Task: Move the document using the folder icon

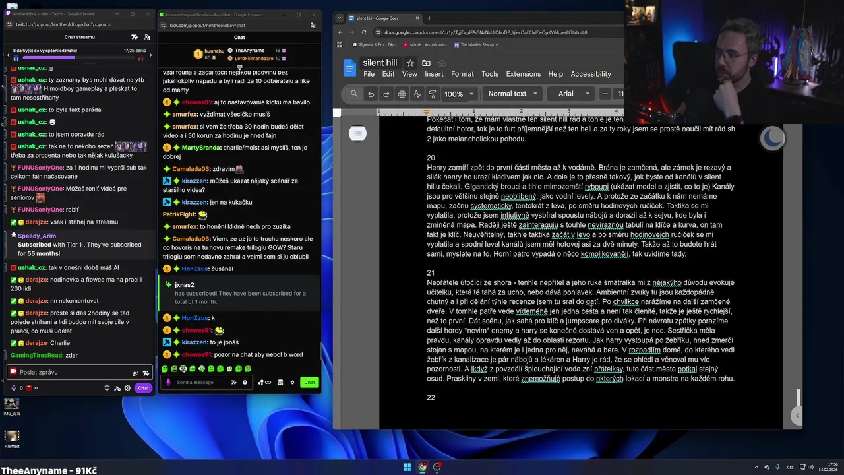Action: coord(426,63)
